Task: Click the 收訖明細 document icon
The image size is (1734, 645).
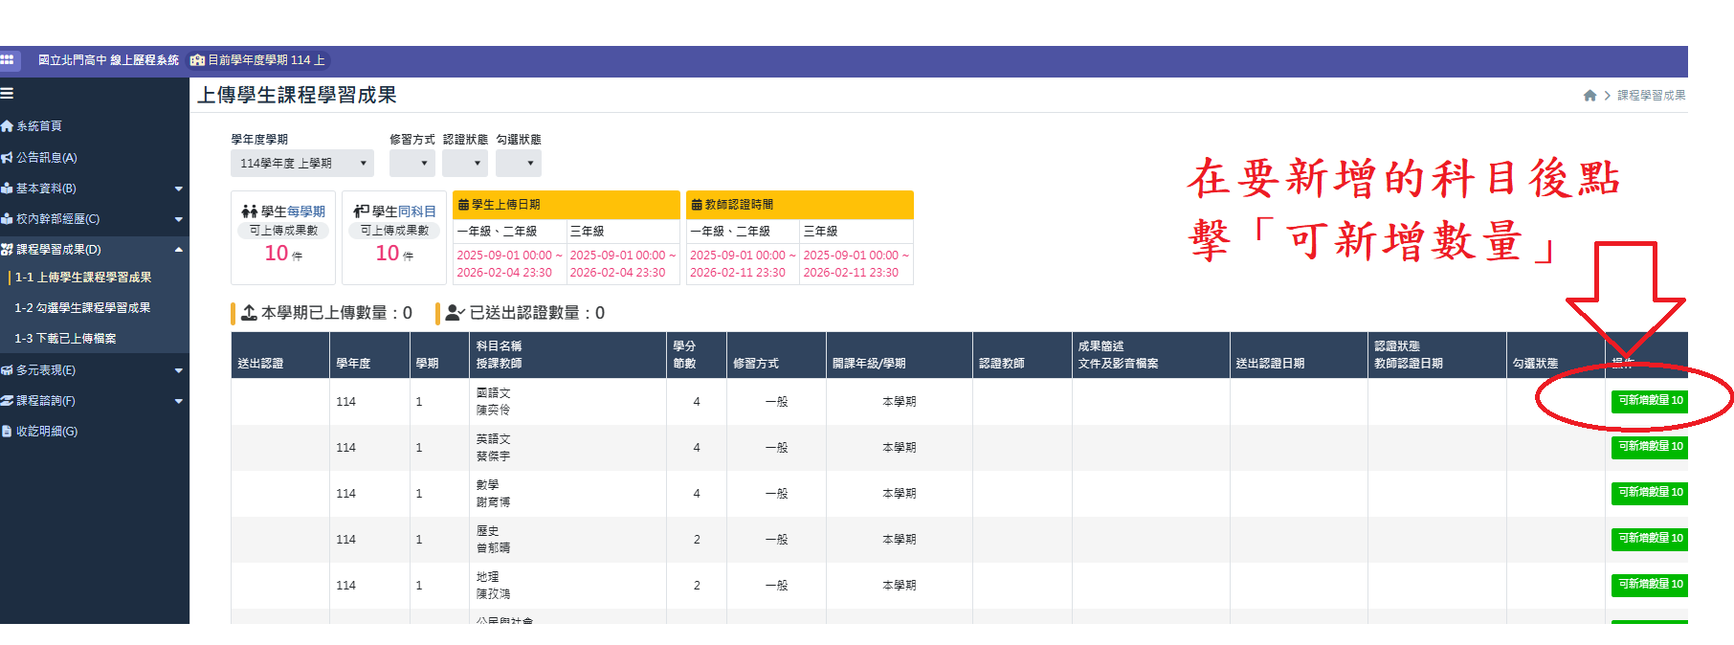Action: (7, 432)
